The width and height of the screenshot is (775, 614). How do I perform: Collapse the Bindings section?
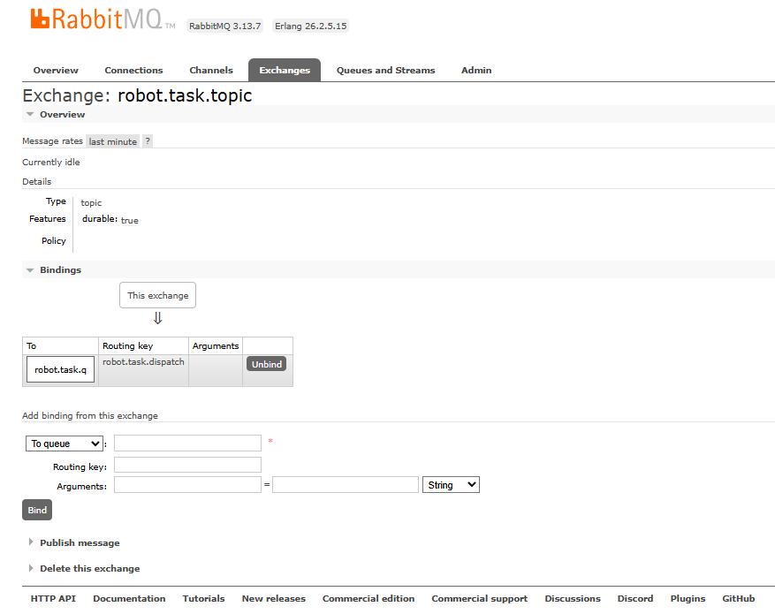[x=60, y=270]
